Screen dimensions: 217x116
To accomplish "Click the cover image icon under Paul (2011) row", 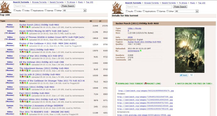I will point(27,96).
